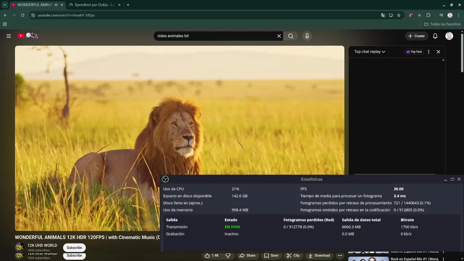This screenshot has height=261, width=464.
Task: Open Chrome's three-dot menu
Action: 459,15
